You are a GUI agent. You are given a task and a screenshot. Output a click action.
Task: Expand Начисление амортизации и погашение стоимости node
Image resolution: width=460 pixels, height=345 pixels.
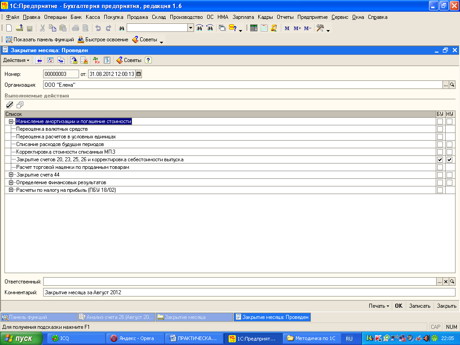11,121
